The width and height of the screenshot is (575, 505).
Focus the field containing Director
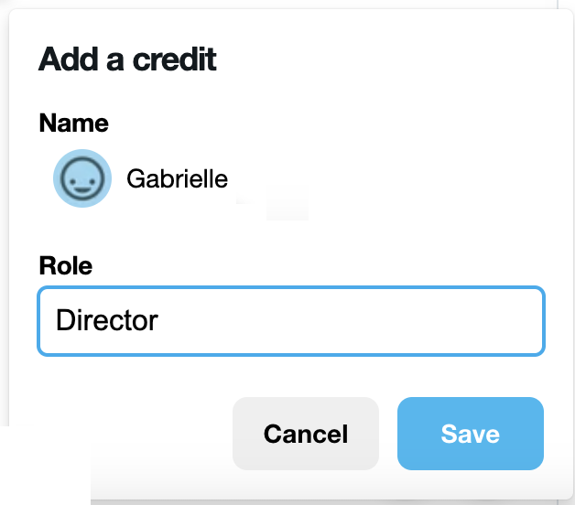tap(291, 321)
